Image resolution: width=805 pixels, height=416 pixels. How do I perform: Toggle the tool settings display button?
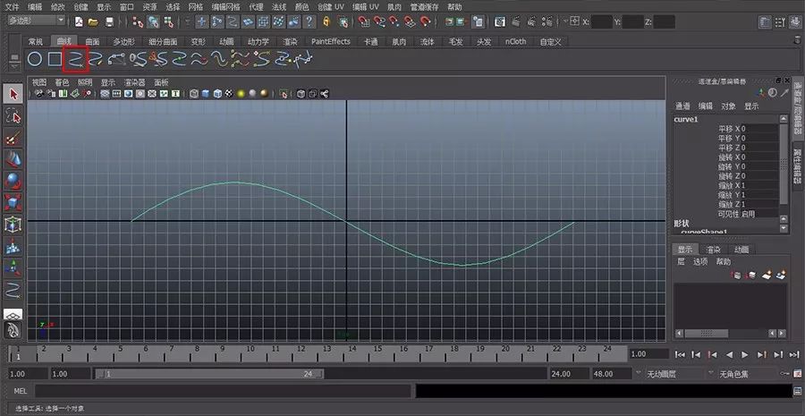[780, 22]
